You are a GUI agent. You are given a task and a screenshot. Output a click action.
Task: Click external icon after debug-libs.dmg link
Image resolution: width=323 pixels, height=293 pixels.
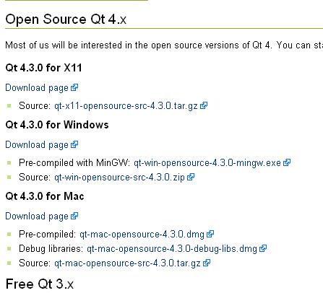263,248
